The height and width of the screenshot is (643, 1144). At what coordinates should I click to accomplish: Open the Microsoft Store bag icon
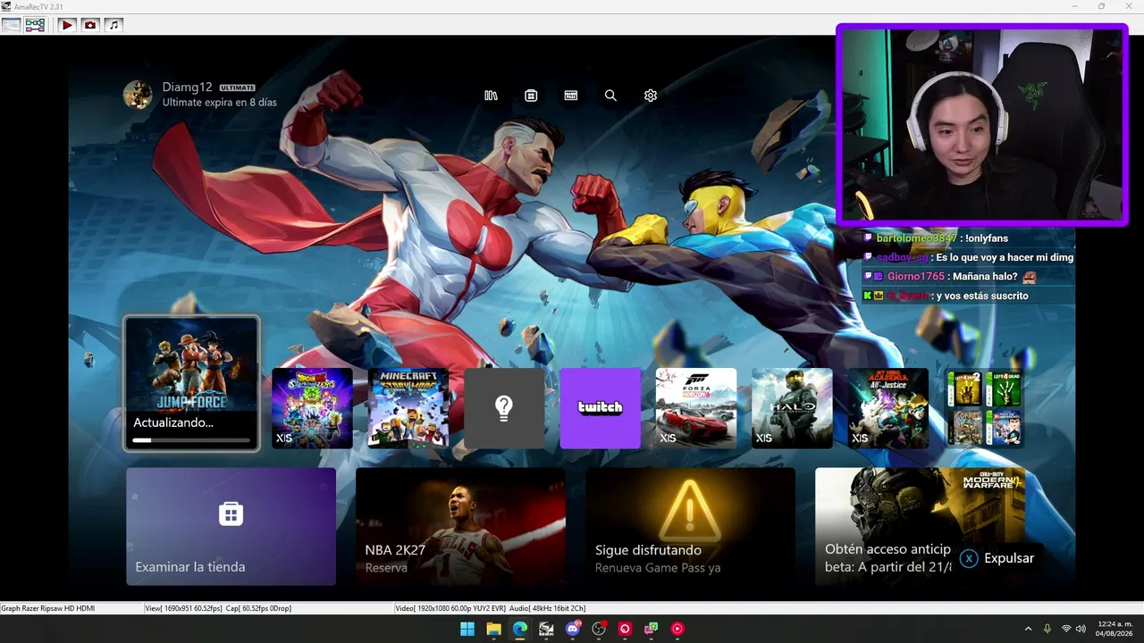click(x=531, y=96)
